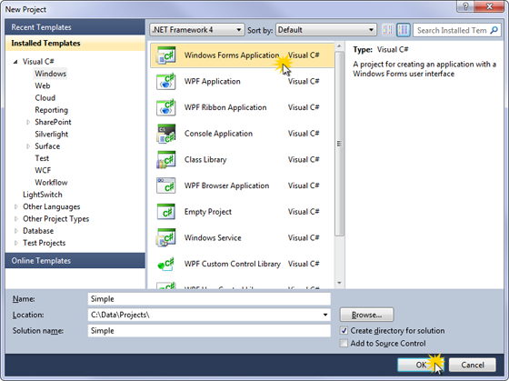Click the Class Library template icon
The height and width of the screenshot is (381, 509).
[165, 159]
